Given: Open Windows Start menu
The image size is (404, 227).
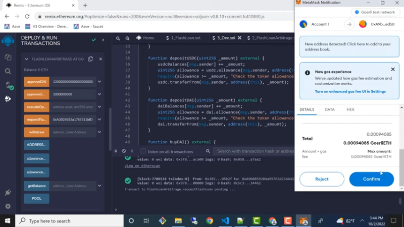Looking at the screenshot, I should click(x=8, y=221).
